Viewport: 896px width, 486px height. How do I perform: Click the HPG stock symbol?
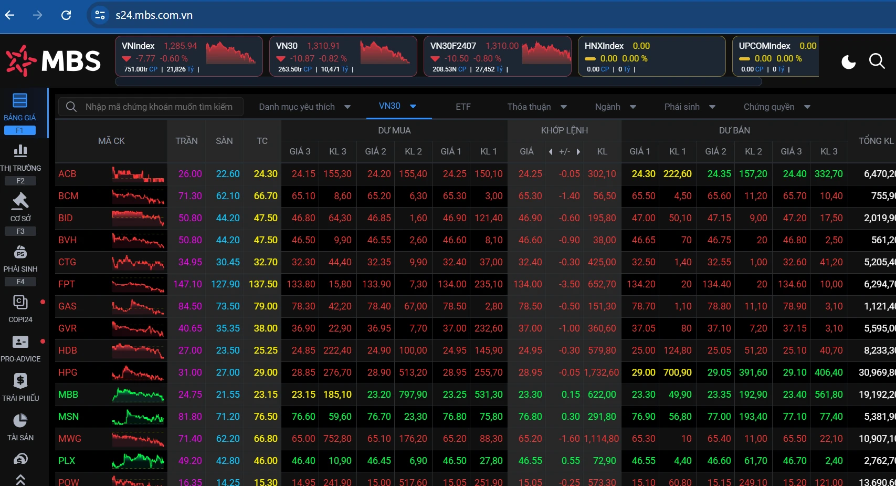(x=68, y=373)
